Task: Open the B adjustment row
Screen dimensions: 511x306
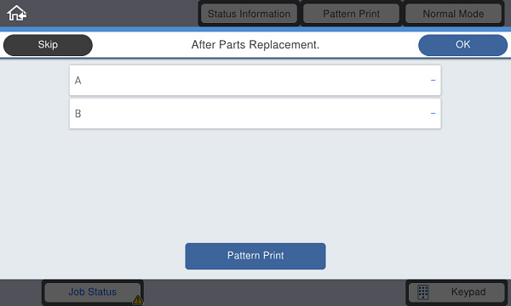Action: coord(255,114)
